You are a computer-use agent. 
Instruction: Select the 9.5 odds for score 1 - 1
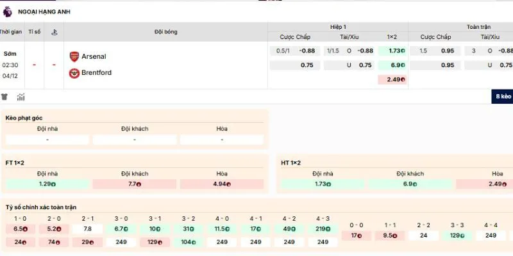click(390, 236)
